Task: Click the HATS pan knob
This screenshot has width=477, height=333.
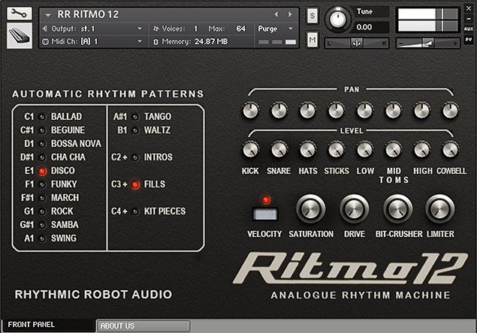Action: [x=307, y=110]
